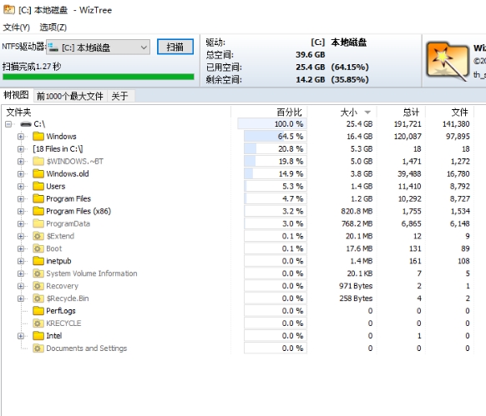486x416 pixels.
Task: Expand the Boot folder node
Action: [x=21, y=248]
